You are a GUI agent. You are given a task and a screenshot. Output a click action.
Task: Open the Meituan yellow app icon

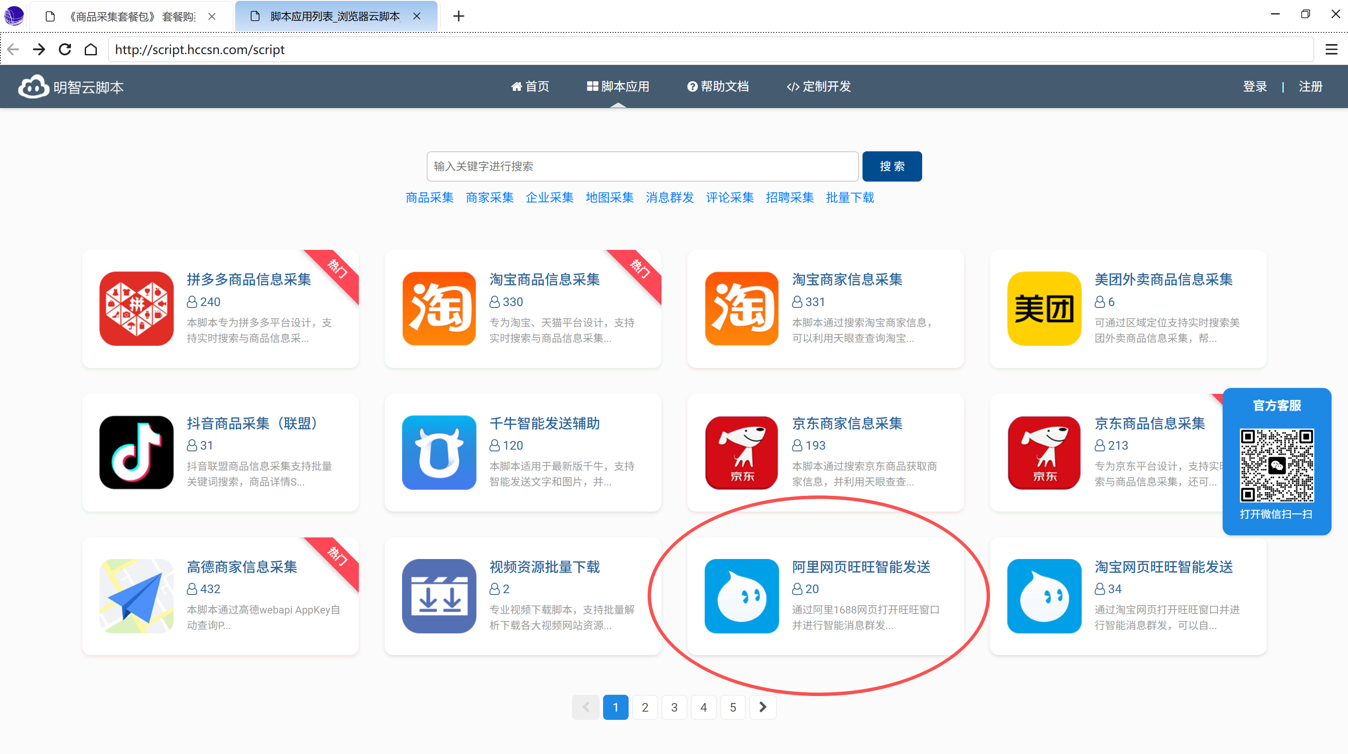[x=1044, y=308]
